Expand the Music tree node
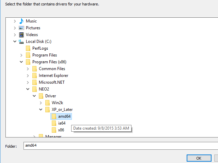The height and width of the screenshot is (163, 218). 15,21
